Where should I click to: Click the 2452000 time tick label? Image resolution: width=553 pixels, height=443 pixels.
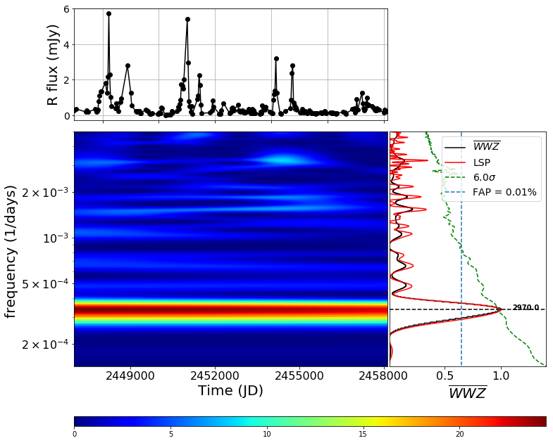click(215, 375)
